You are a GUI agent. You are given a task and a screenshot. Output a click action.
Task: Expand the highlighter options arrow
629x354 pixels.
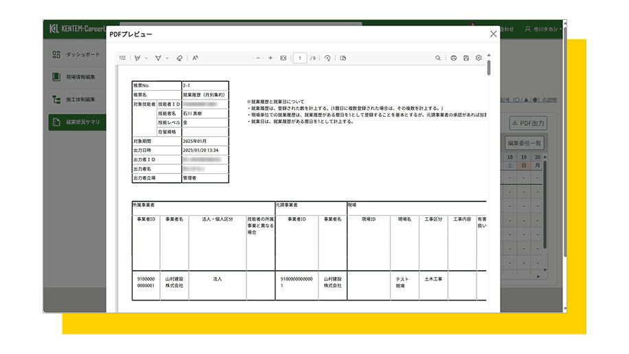[x=167, y=58]
